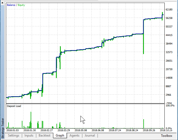Click the 0.0% deposit load label
The height and width of the screenshot is (140, 178).
click(x=169, y=129)
